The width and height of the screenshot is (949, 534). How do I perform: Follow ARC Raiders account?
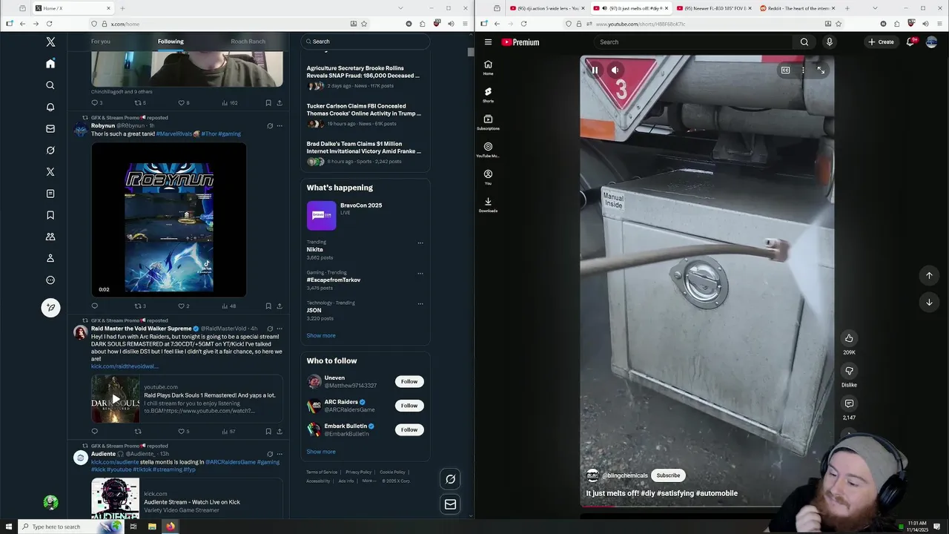point(409,406)
